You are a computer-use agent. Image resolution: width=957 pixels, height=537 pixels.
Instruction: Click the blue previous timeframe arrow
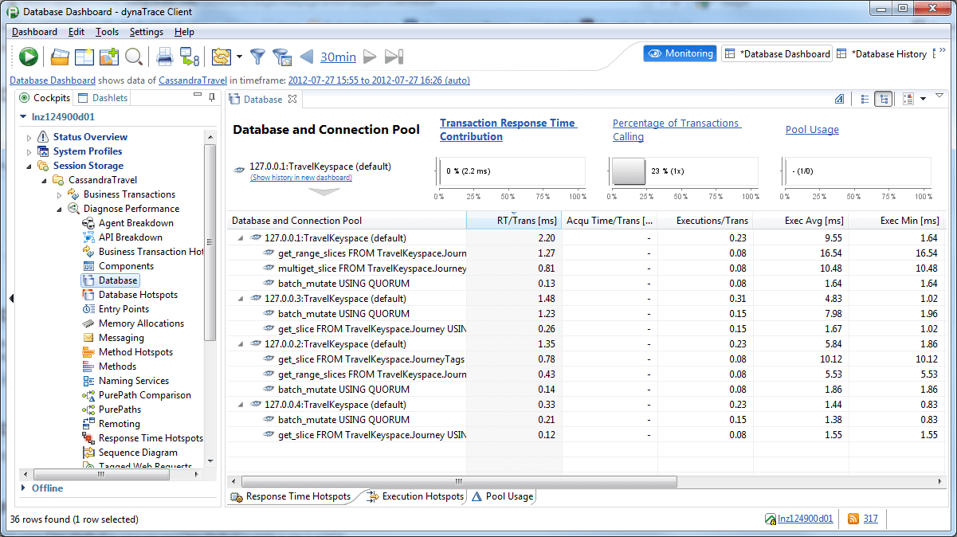pos(307,57)
